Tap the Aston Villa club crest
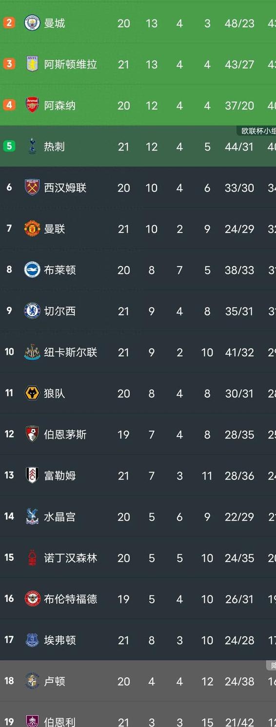Image resolution: width=276 pixels, height=727 pixels. (32, 64)
